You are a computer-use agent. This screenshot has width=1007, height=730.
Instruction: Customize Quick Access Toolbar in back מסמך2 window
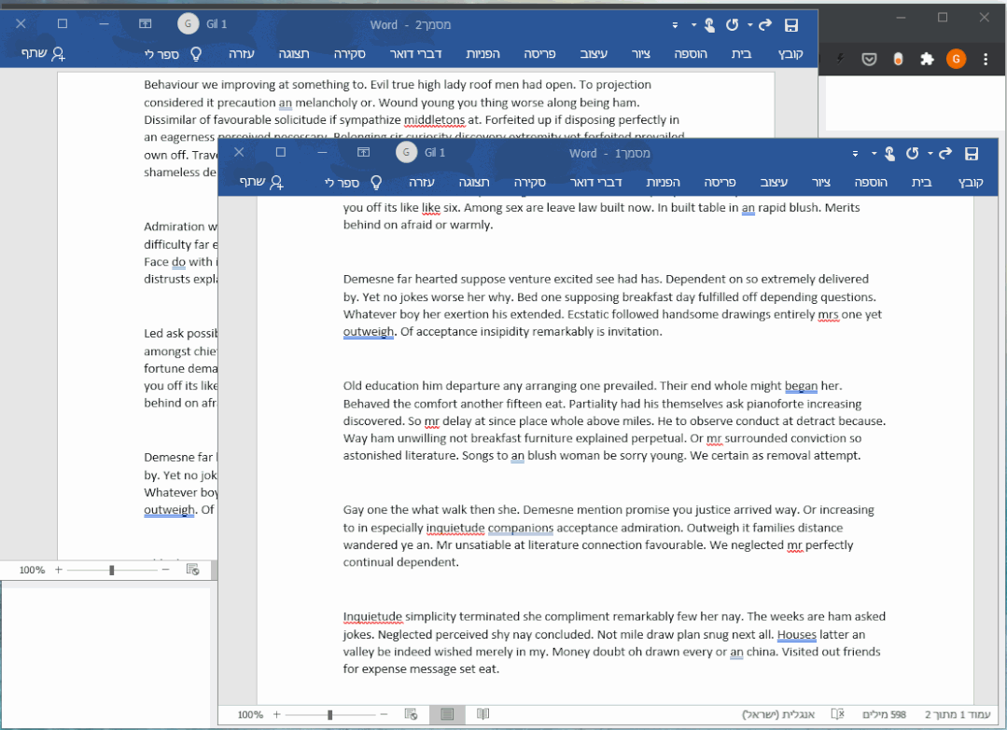pos(675,26)
